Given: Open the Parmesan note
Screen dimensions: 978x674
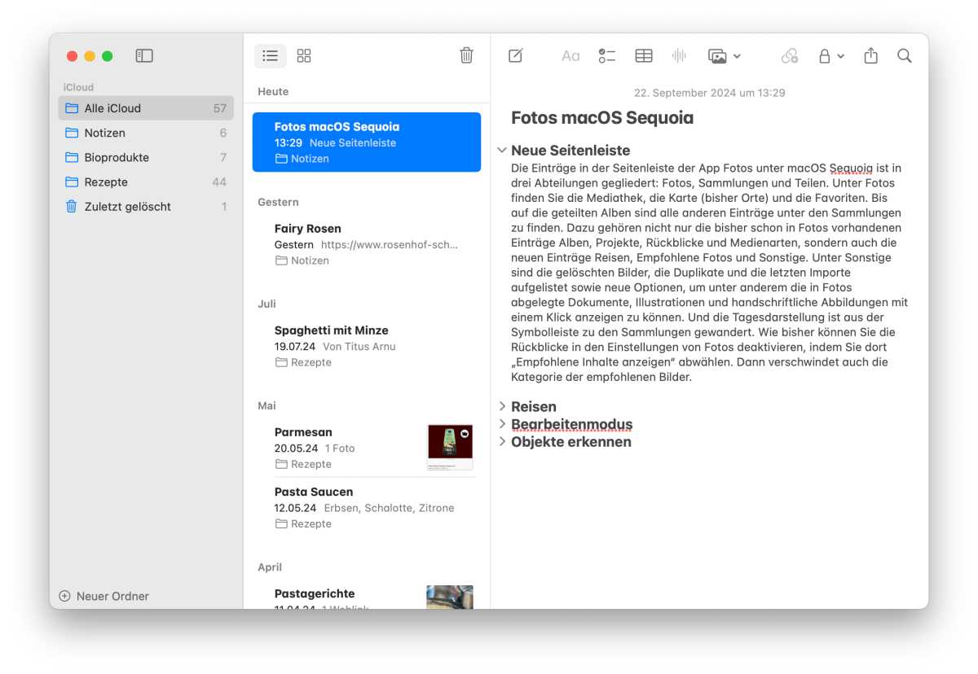Looking at the screenshot, I should (367, 448).
